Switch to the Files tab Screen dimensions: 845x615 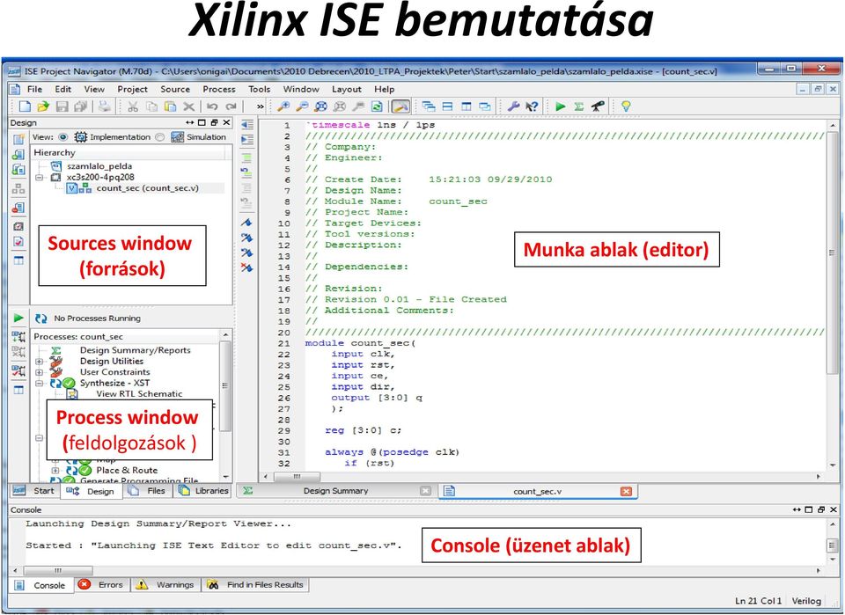click(148, 491)
